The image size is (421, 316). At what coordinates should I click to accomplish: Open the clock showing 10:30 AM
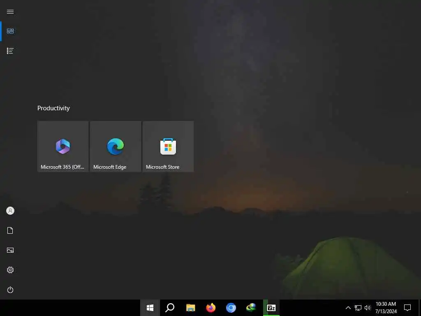[386, 308]
